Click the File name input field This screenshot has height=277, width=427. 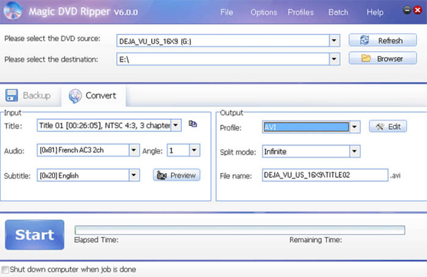tap(325, 175)
